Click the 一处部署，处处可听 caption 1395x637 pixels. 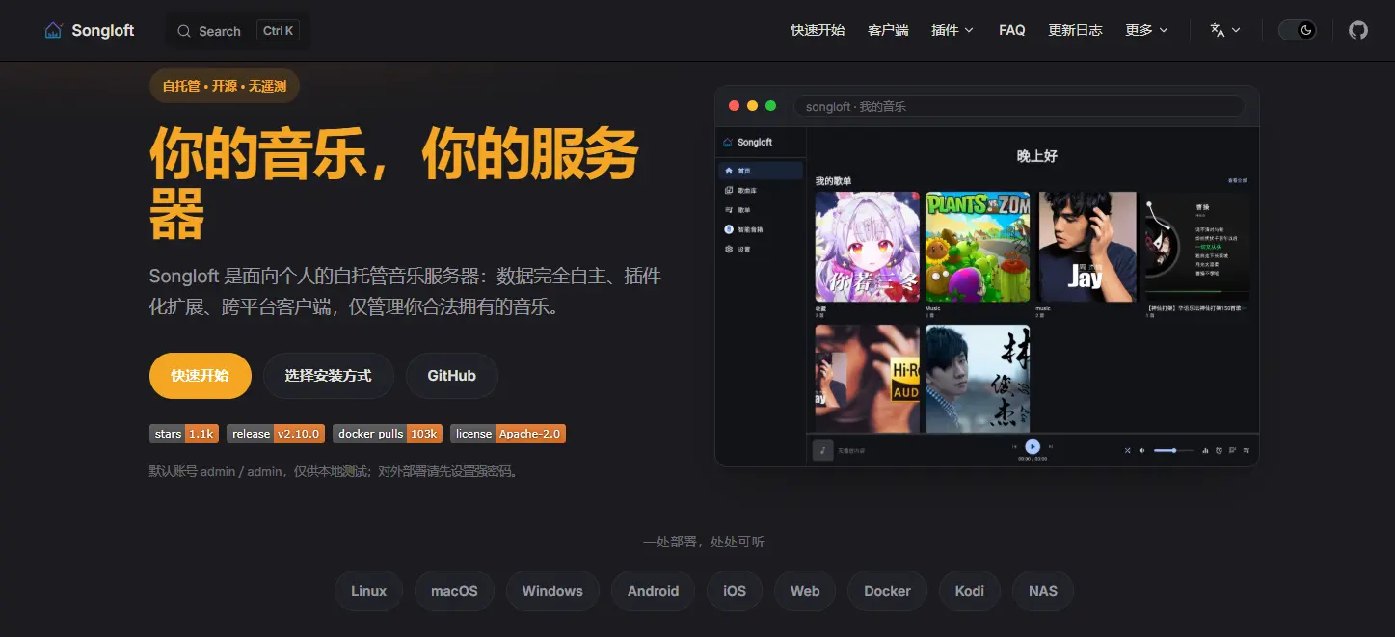click(x=704, y=542)
